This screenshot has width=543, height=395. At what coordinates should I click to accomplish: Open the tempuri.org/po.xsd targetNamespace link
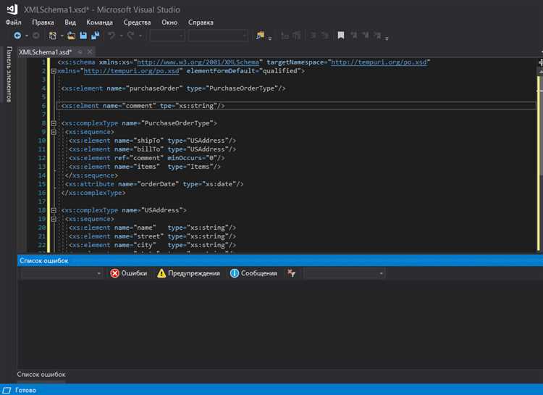(379, 62)
